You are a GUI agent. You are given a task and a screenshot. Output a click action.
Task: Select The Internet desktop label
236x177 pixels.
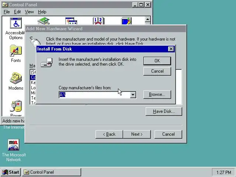click(x=14, y=127)
